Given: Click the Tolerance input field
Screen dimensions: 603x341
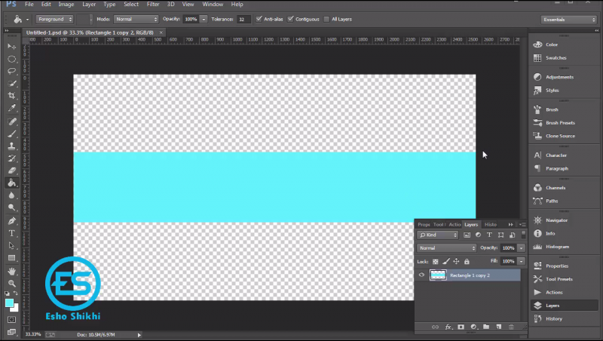Looking at the screenshot, I should [243, 20].
